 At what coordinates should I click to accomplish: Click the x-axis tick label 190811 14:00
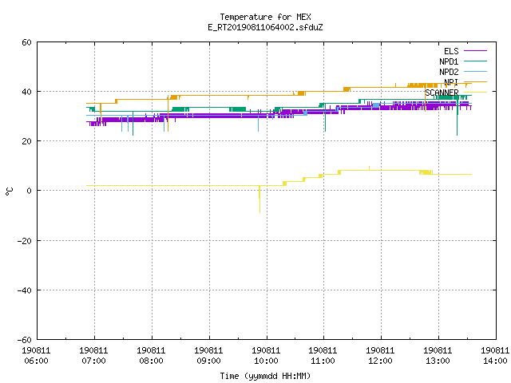495,356
